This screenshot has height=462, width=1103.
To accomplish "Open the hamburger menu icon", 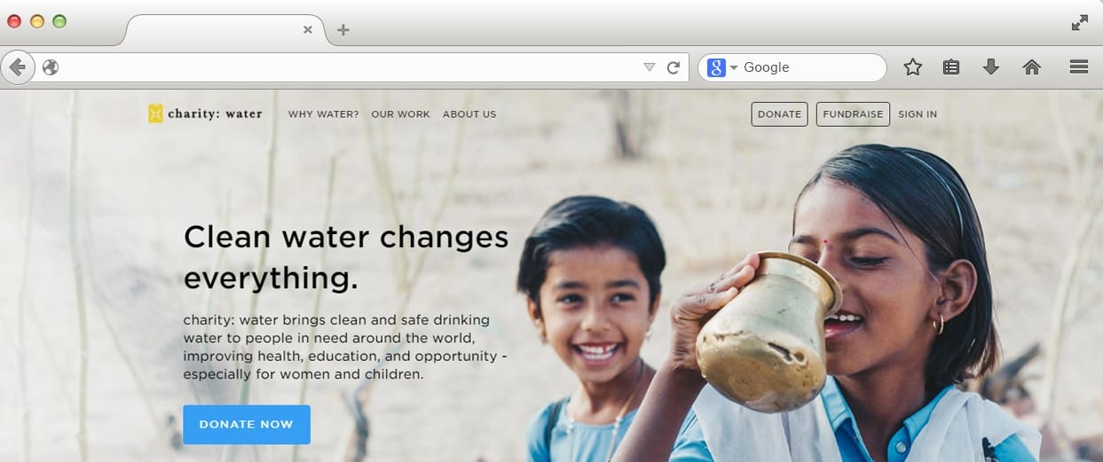I will pos(1079,67).
